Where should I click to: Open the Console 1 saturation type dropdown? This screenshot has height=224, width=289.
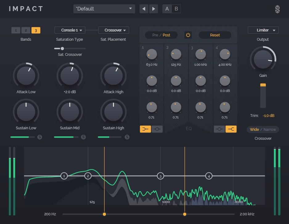[70, 30]
